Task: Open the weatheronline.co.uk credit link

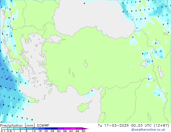Action: [148, 130]
